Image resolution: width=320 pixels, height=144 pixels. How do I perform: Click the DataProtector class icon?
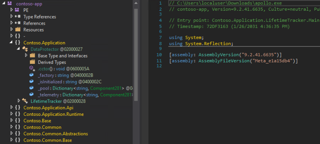point(25,49)
